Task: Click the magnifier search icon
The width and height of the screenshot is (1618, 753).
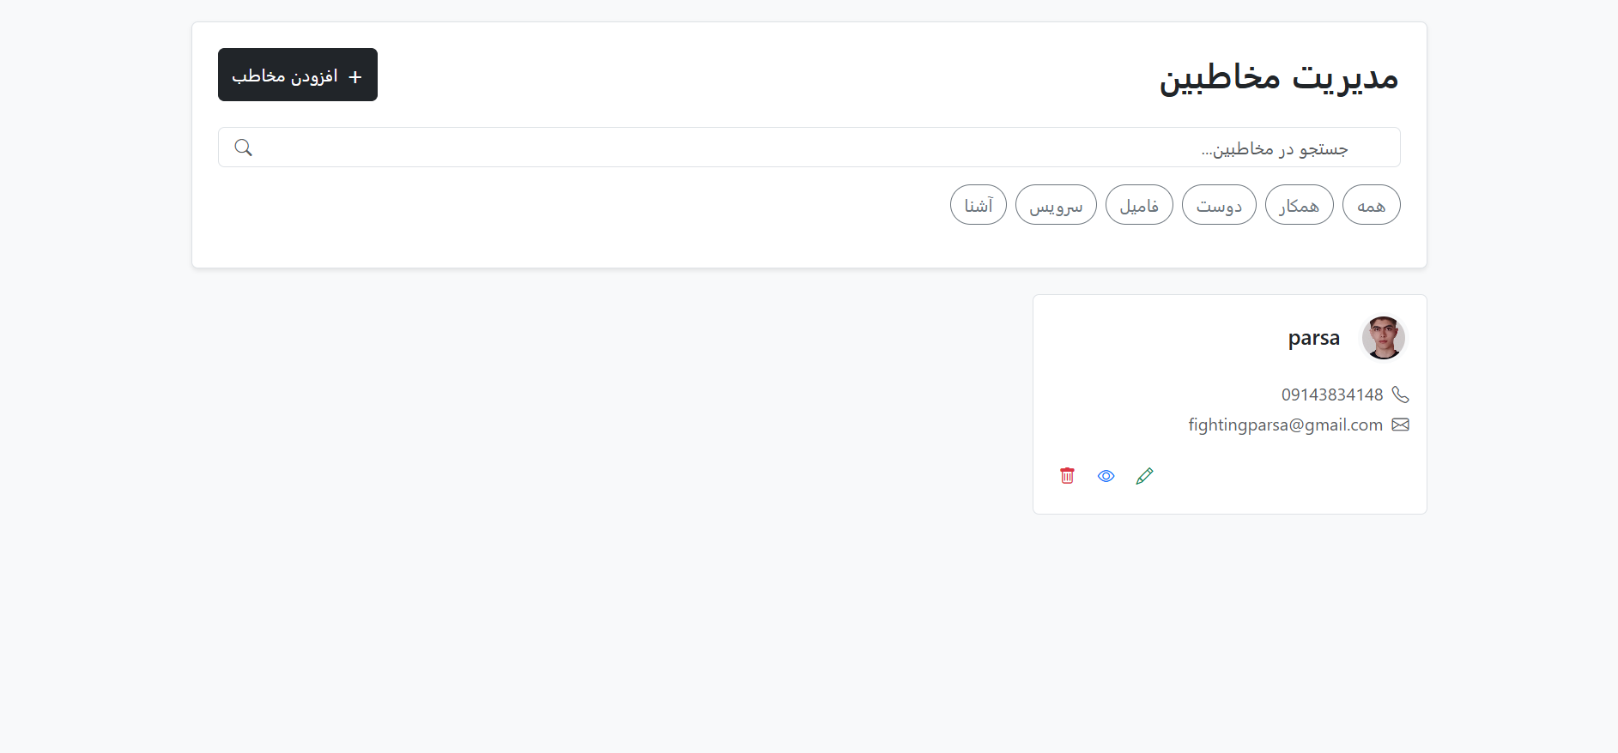Action: tap(244, 148)
